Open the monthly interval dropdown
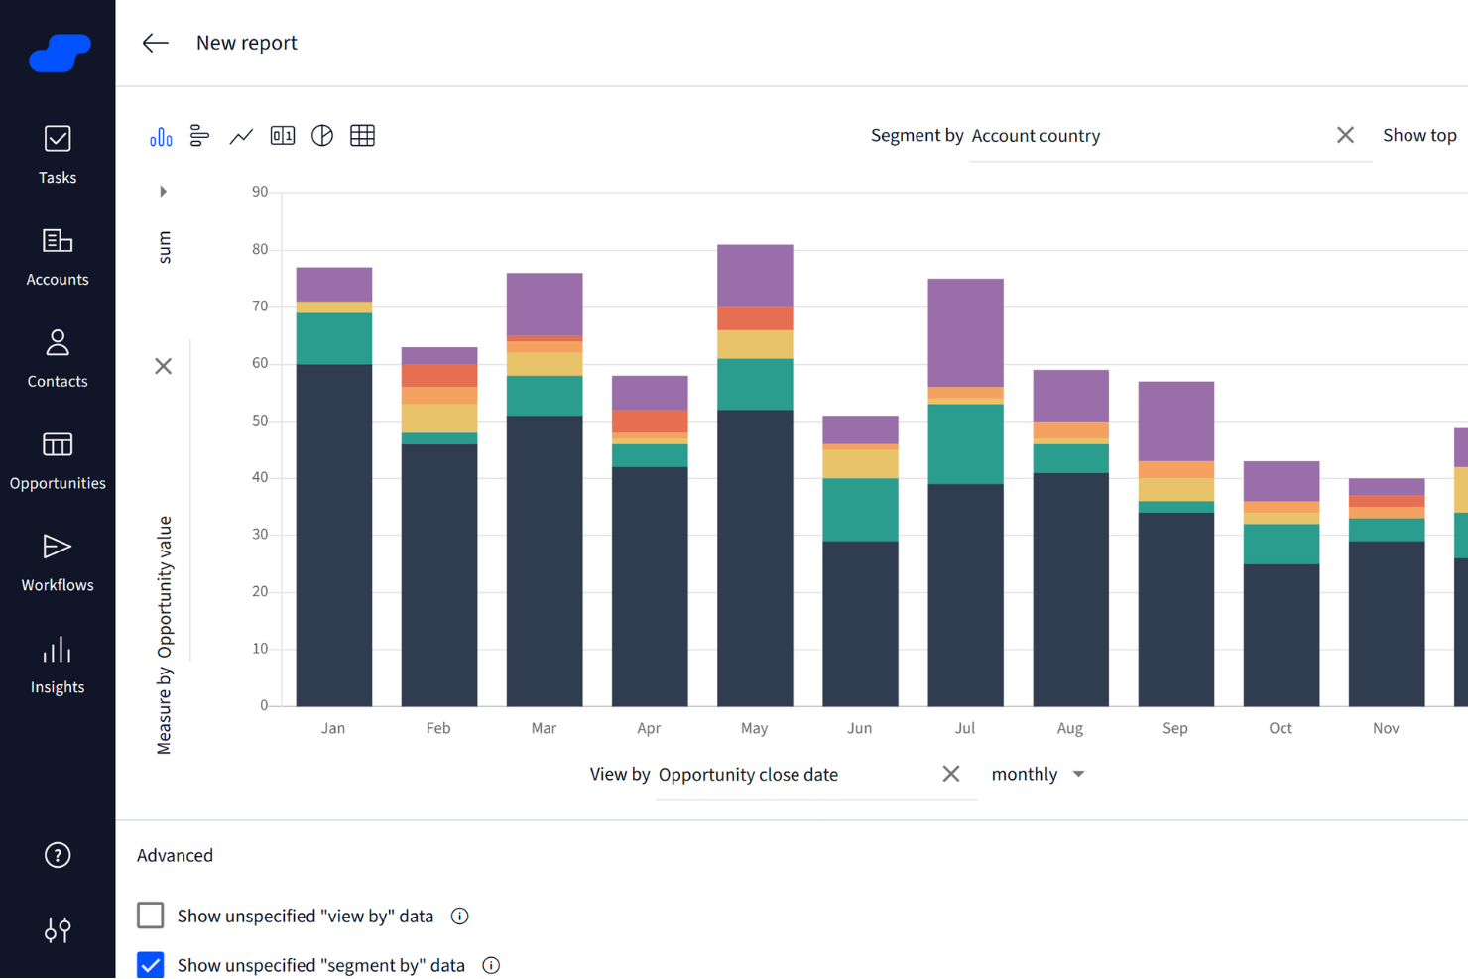This screenshot has height=979, width=1468. 1038,774
